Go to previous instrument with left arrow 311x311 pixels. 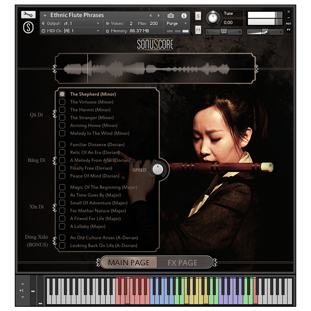(151, 15)
